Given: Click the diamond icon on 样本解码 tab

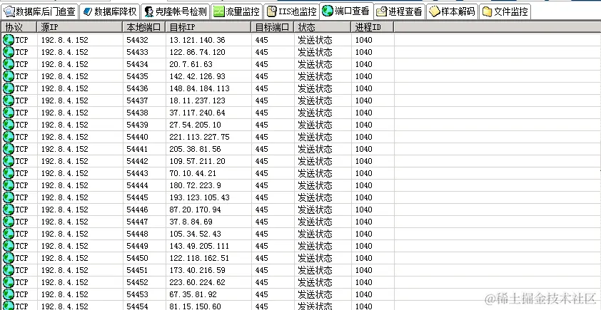Looking at the screenshot, I should click(x=434, y=12).
